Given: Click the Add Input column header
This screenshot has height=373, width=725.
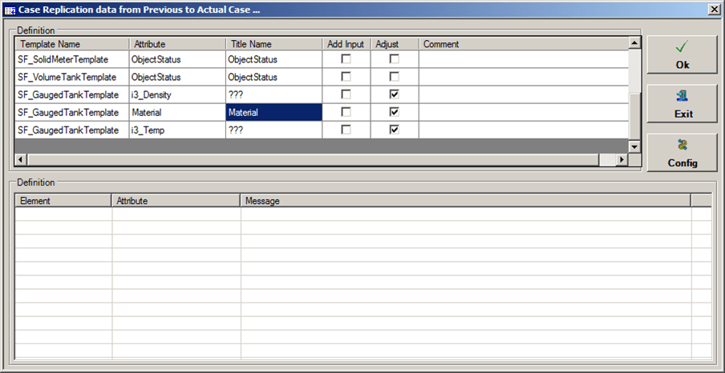Looking at the screenshot, I should point(346,44).
